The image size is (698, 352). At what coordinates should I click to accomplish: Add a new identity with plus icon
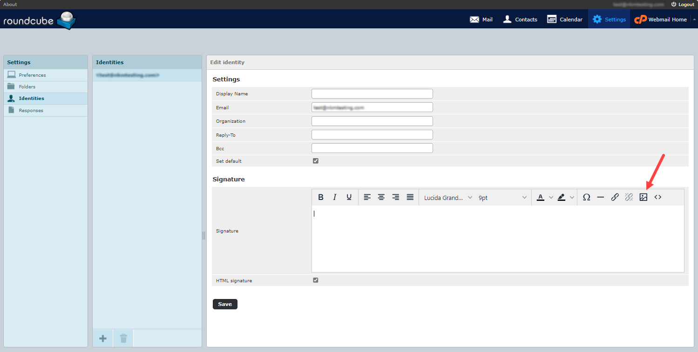point(103,339)
